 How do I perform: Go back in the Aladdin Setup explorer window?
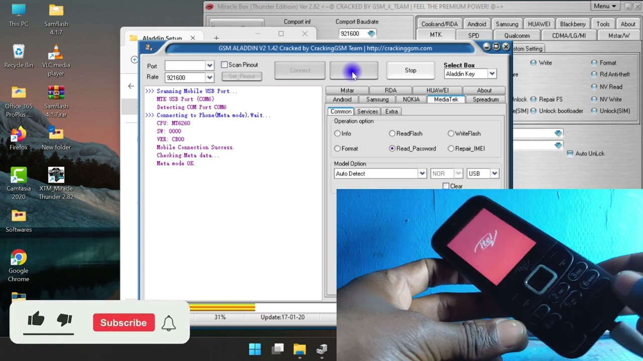(131, 86)
